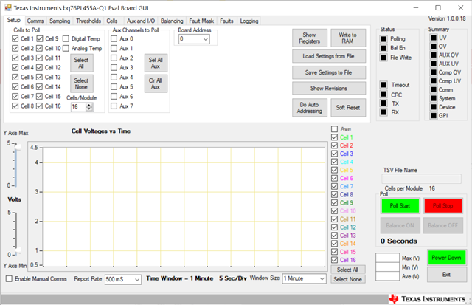Screen dimensions: 472x305
Task: Click the TX status indicator
Action: click(383, 103)
